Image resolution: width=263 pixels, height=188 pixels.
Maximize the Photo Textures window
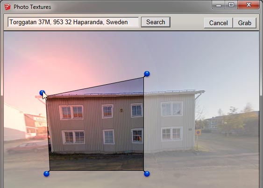click(231, 5)
